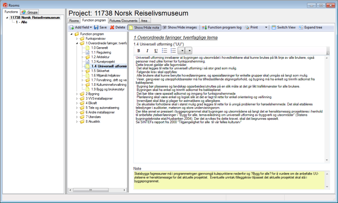Viewport: 338px width, 203px height.
Task: Apply bold formatting in the editor
Action: pos(139,51)
